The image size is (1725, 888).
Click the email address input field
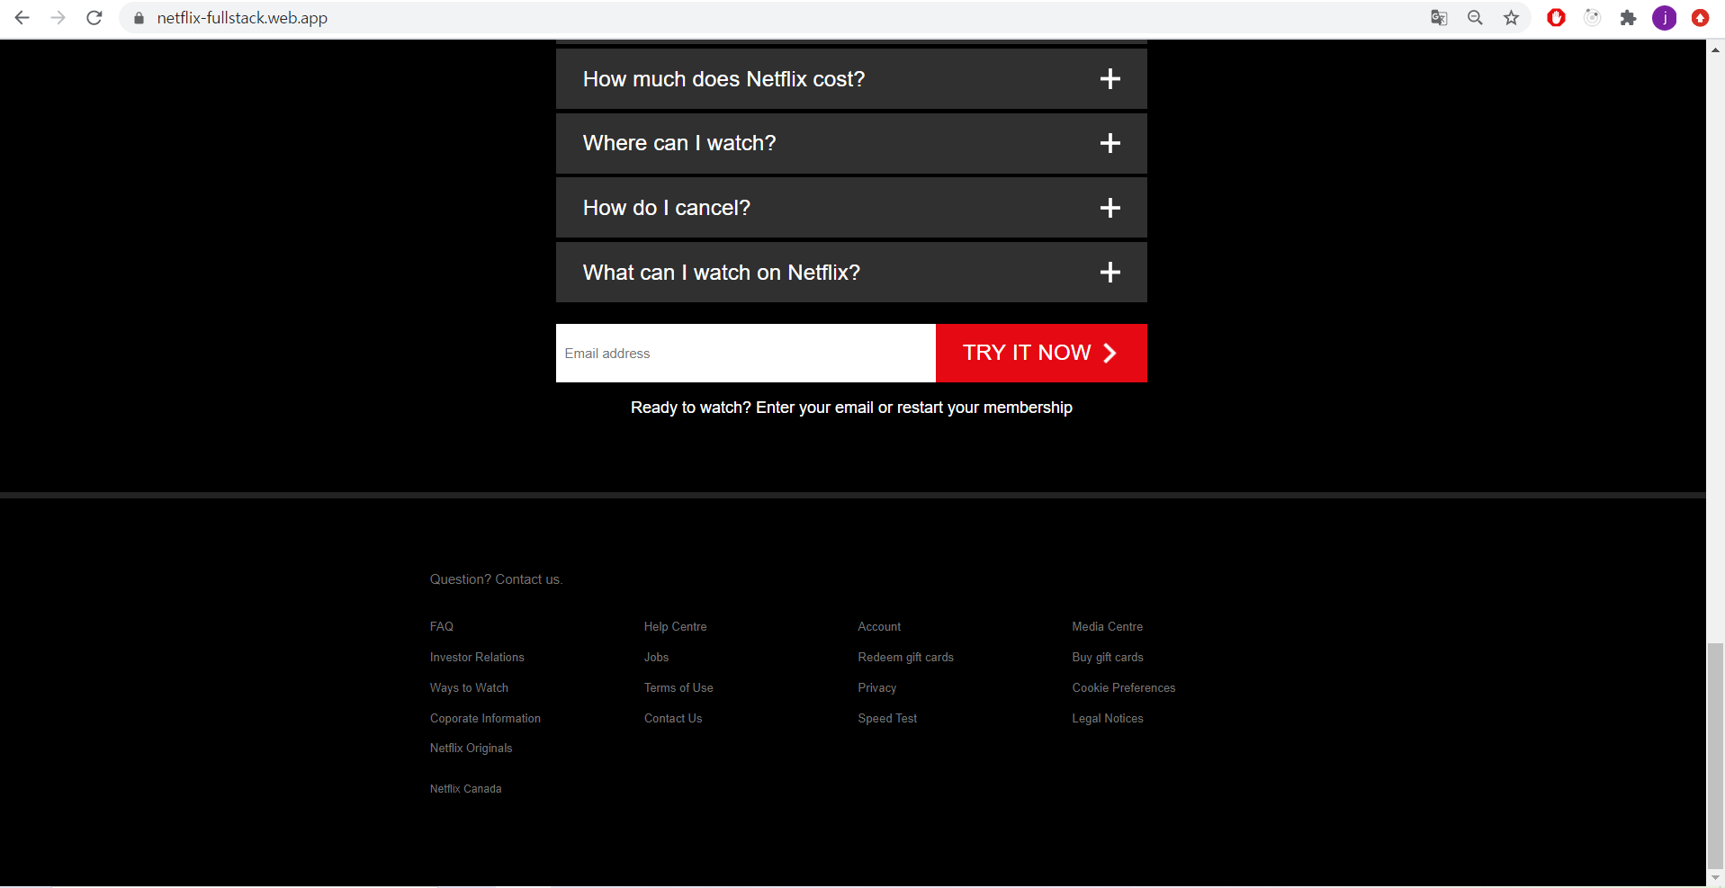(745, 353)
